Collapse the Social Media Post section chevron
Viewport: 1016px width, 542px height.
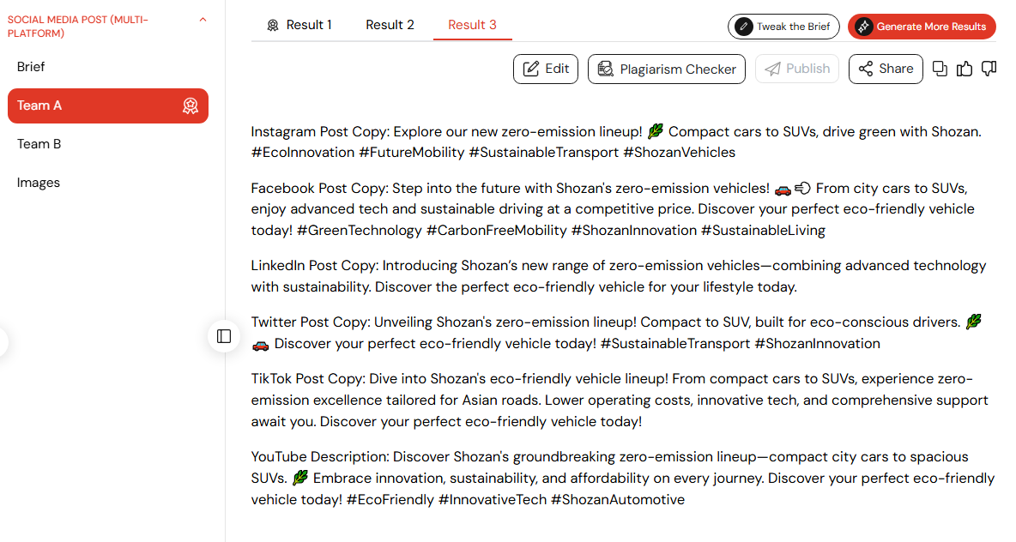click(203, 20)
